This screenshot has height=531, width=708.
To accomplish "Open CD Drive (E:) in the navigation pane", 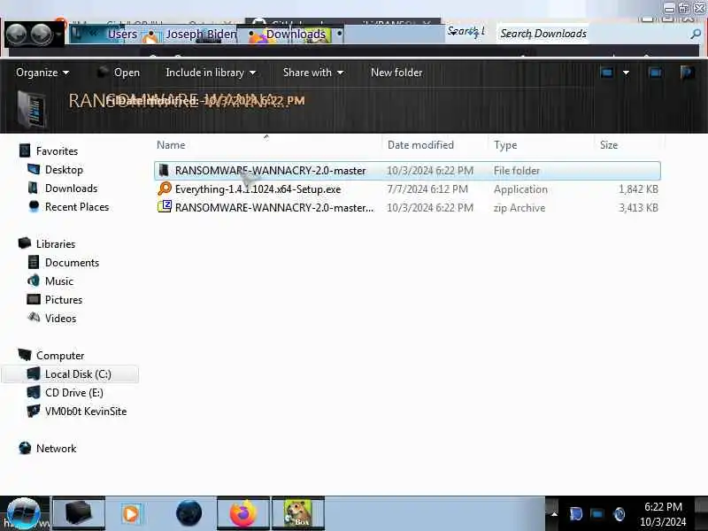I will (x=74, y=392).
